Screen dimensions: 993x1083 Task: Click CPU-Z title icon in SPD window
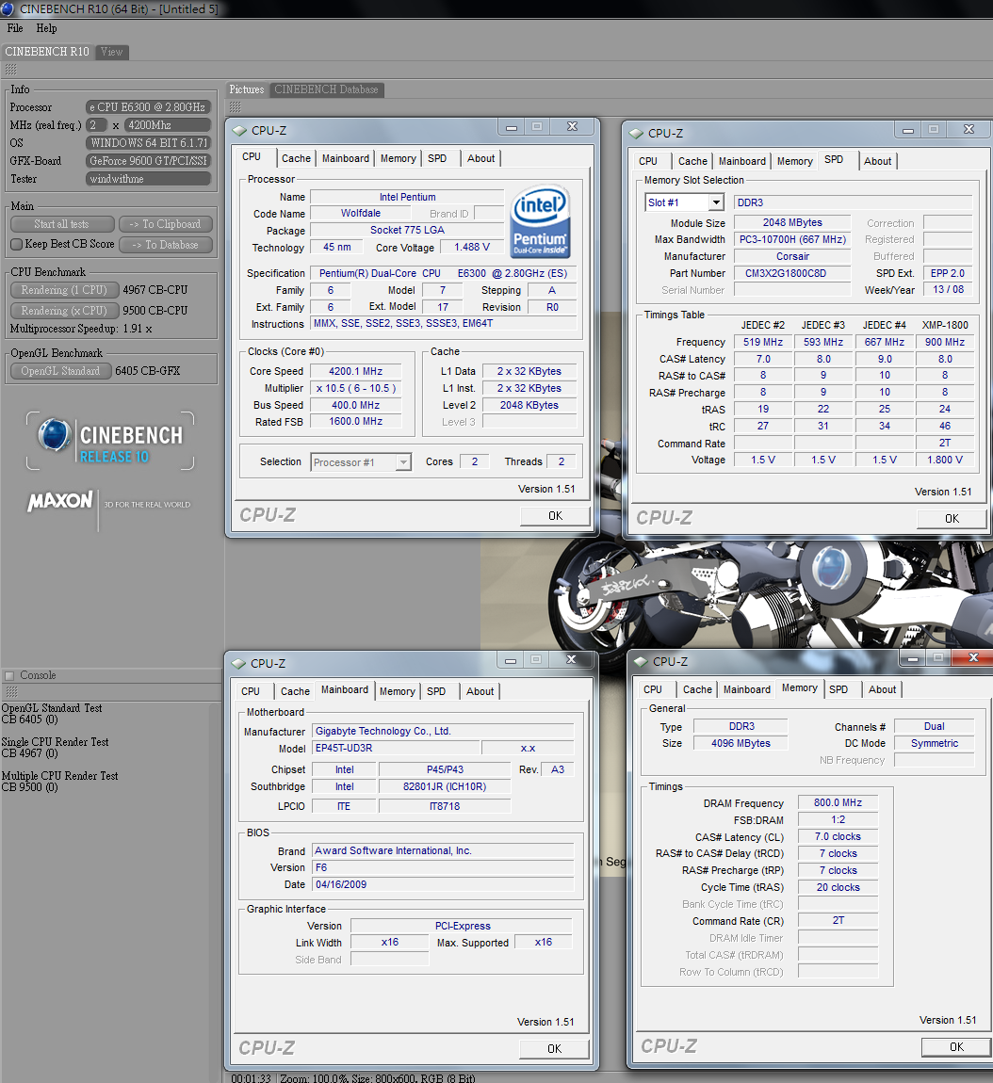tap(636, 134)
